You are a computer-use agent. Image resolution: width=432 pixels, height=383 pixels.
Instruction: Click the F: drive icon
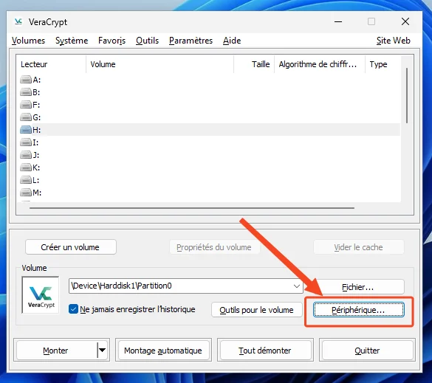pos(26,105)
